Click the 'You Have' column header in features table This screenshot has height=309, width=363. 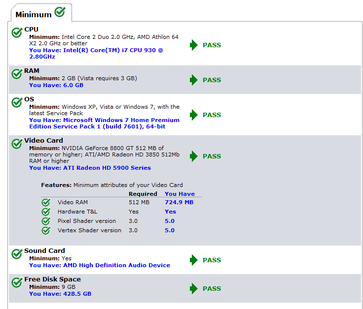[180, 194]
